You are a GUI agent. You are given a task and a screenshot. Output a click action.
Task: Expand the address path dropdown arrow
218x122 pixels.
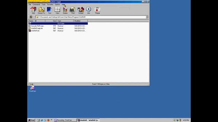pyautogui.click(x=147, y=17)
